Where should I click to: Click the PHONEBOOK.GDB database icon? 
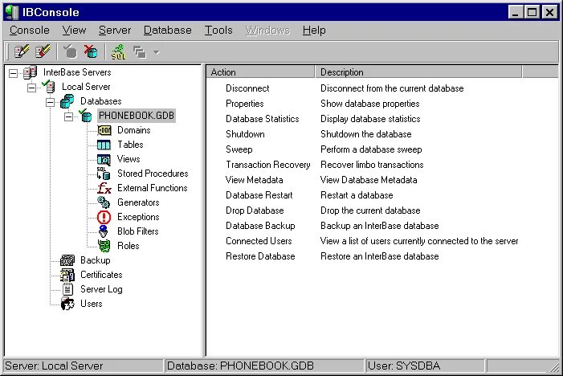pos(86,115)
